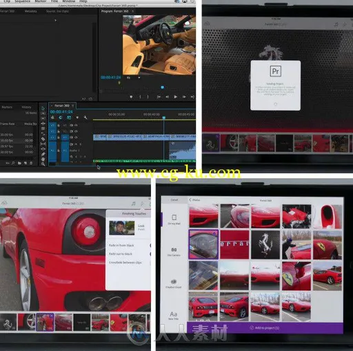The image size is (353, 351).
Task: Select the Zoom tool
Action: [43, 164]
